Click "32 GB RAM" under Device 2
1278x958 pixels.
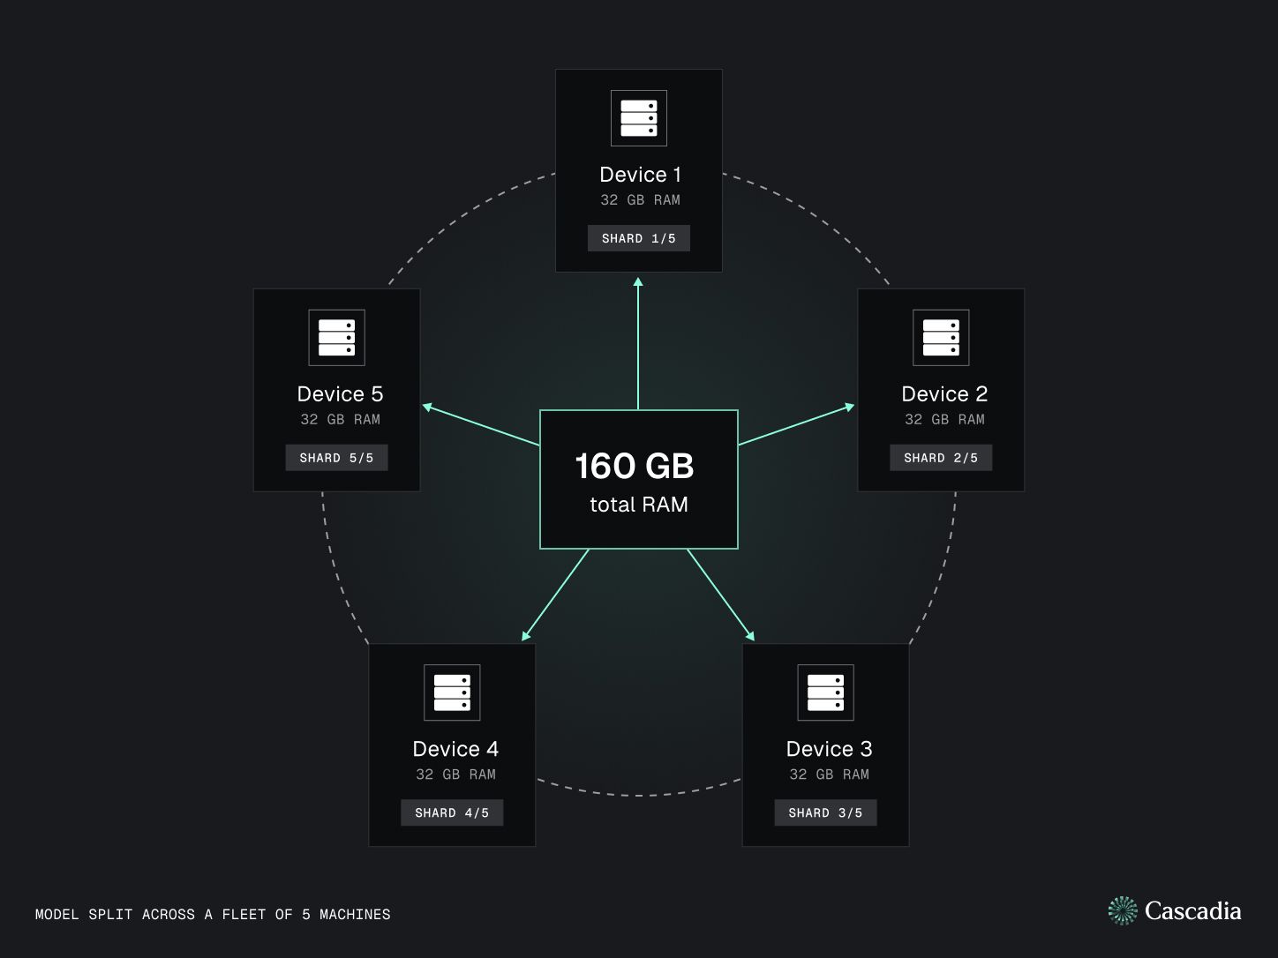click(x=944, y=420)
